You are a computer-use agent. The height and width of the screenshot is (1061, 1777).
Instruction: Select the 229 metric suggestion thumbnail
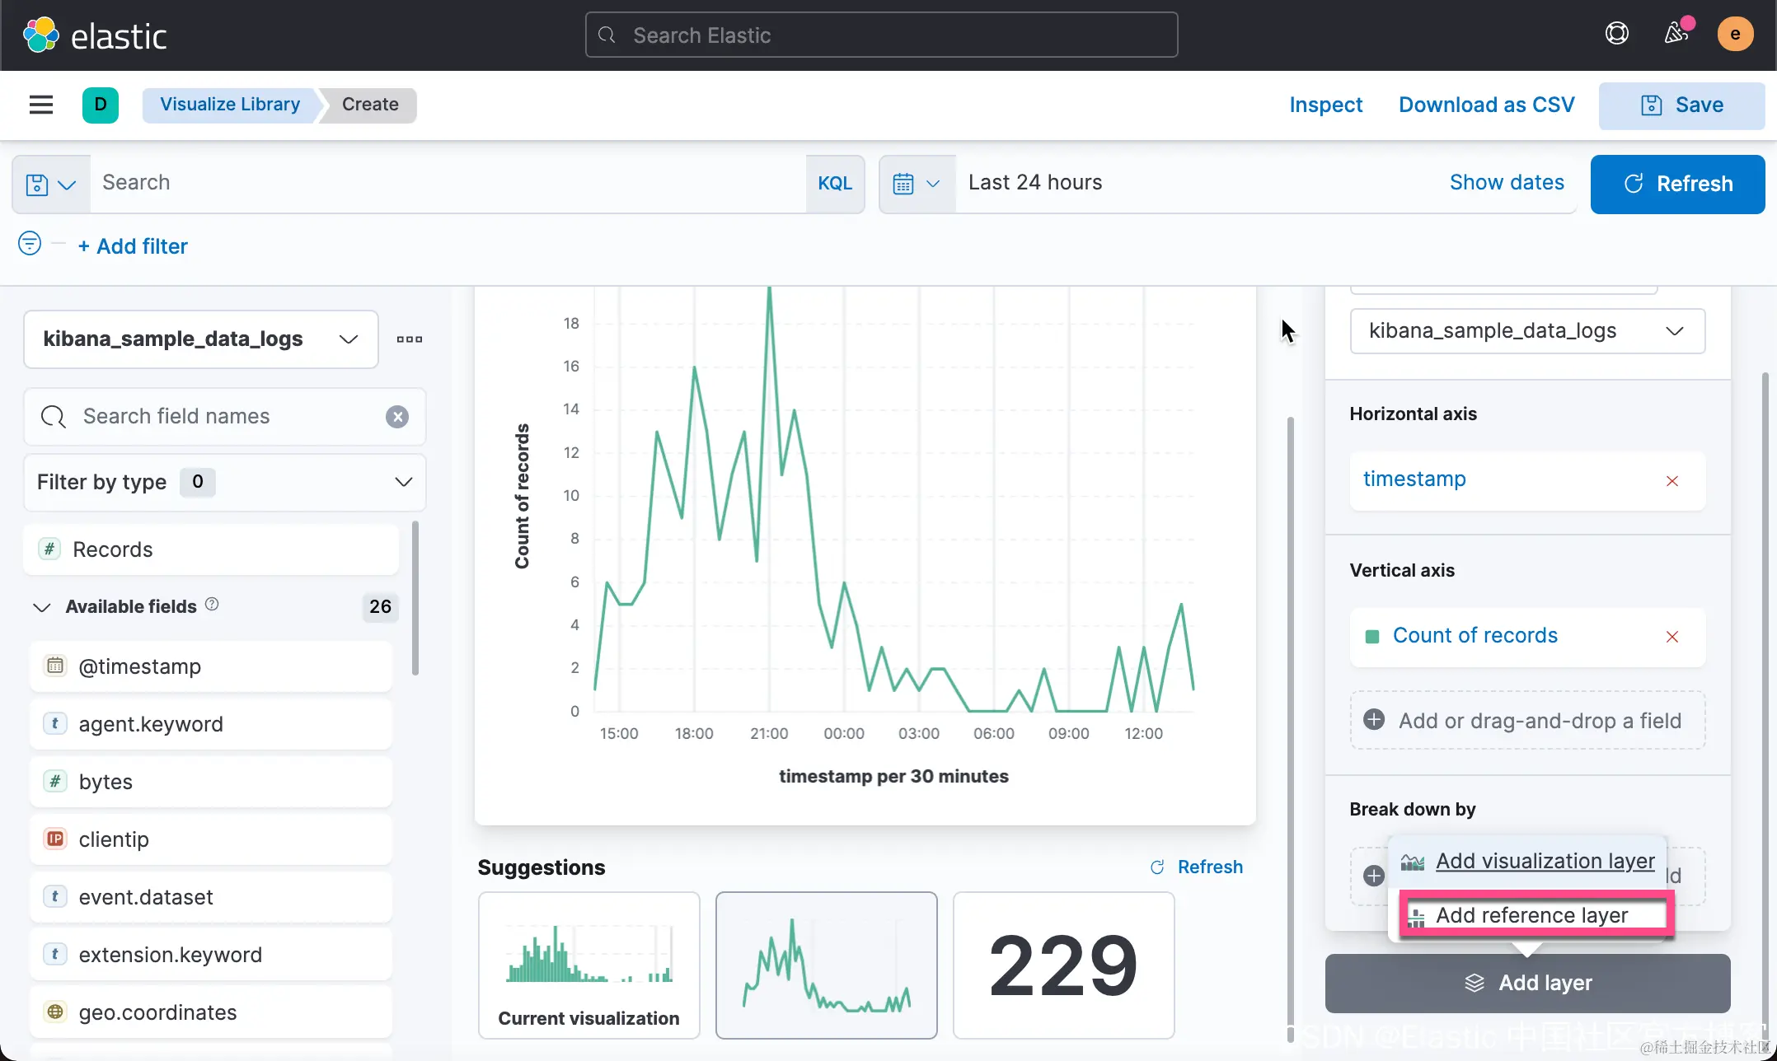pyautogui.click(x=1062, y=965)
